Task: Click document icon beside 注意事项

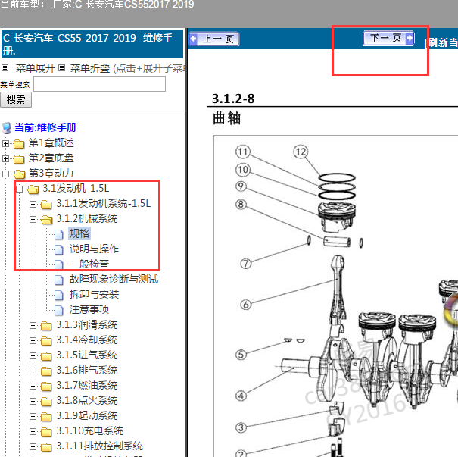Action: tap(59, 310)
